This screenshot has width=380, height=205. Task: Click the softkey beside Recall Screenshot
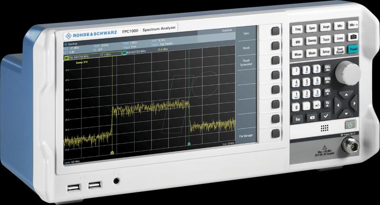[x=275, y=60]
